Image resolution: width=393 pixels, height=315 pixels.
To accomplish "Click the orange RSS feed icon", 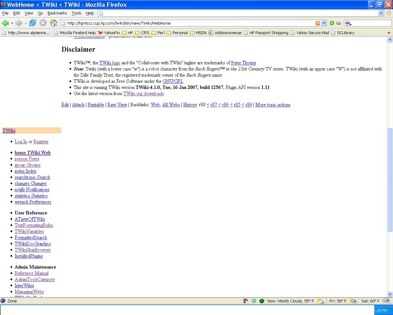I will pyautogui.click(x=318, y=23).
